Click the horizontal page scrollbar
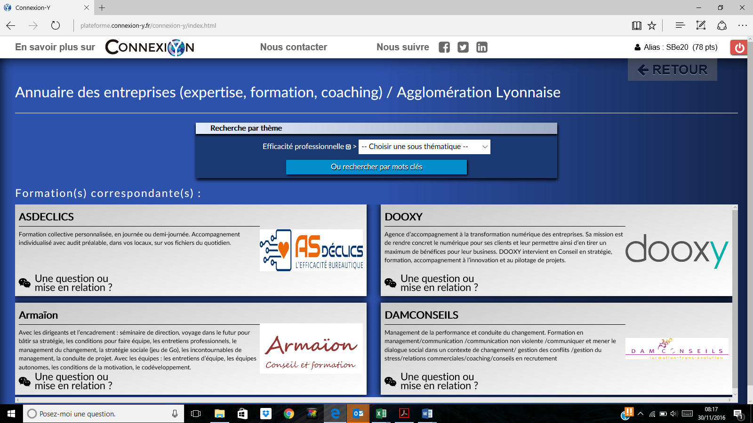 (374, 400)
